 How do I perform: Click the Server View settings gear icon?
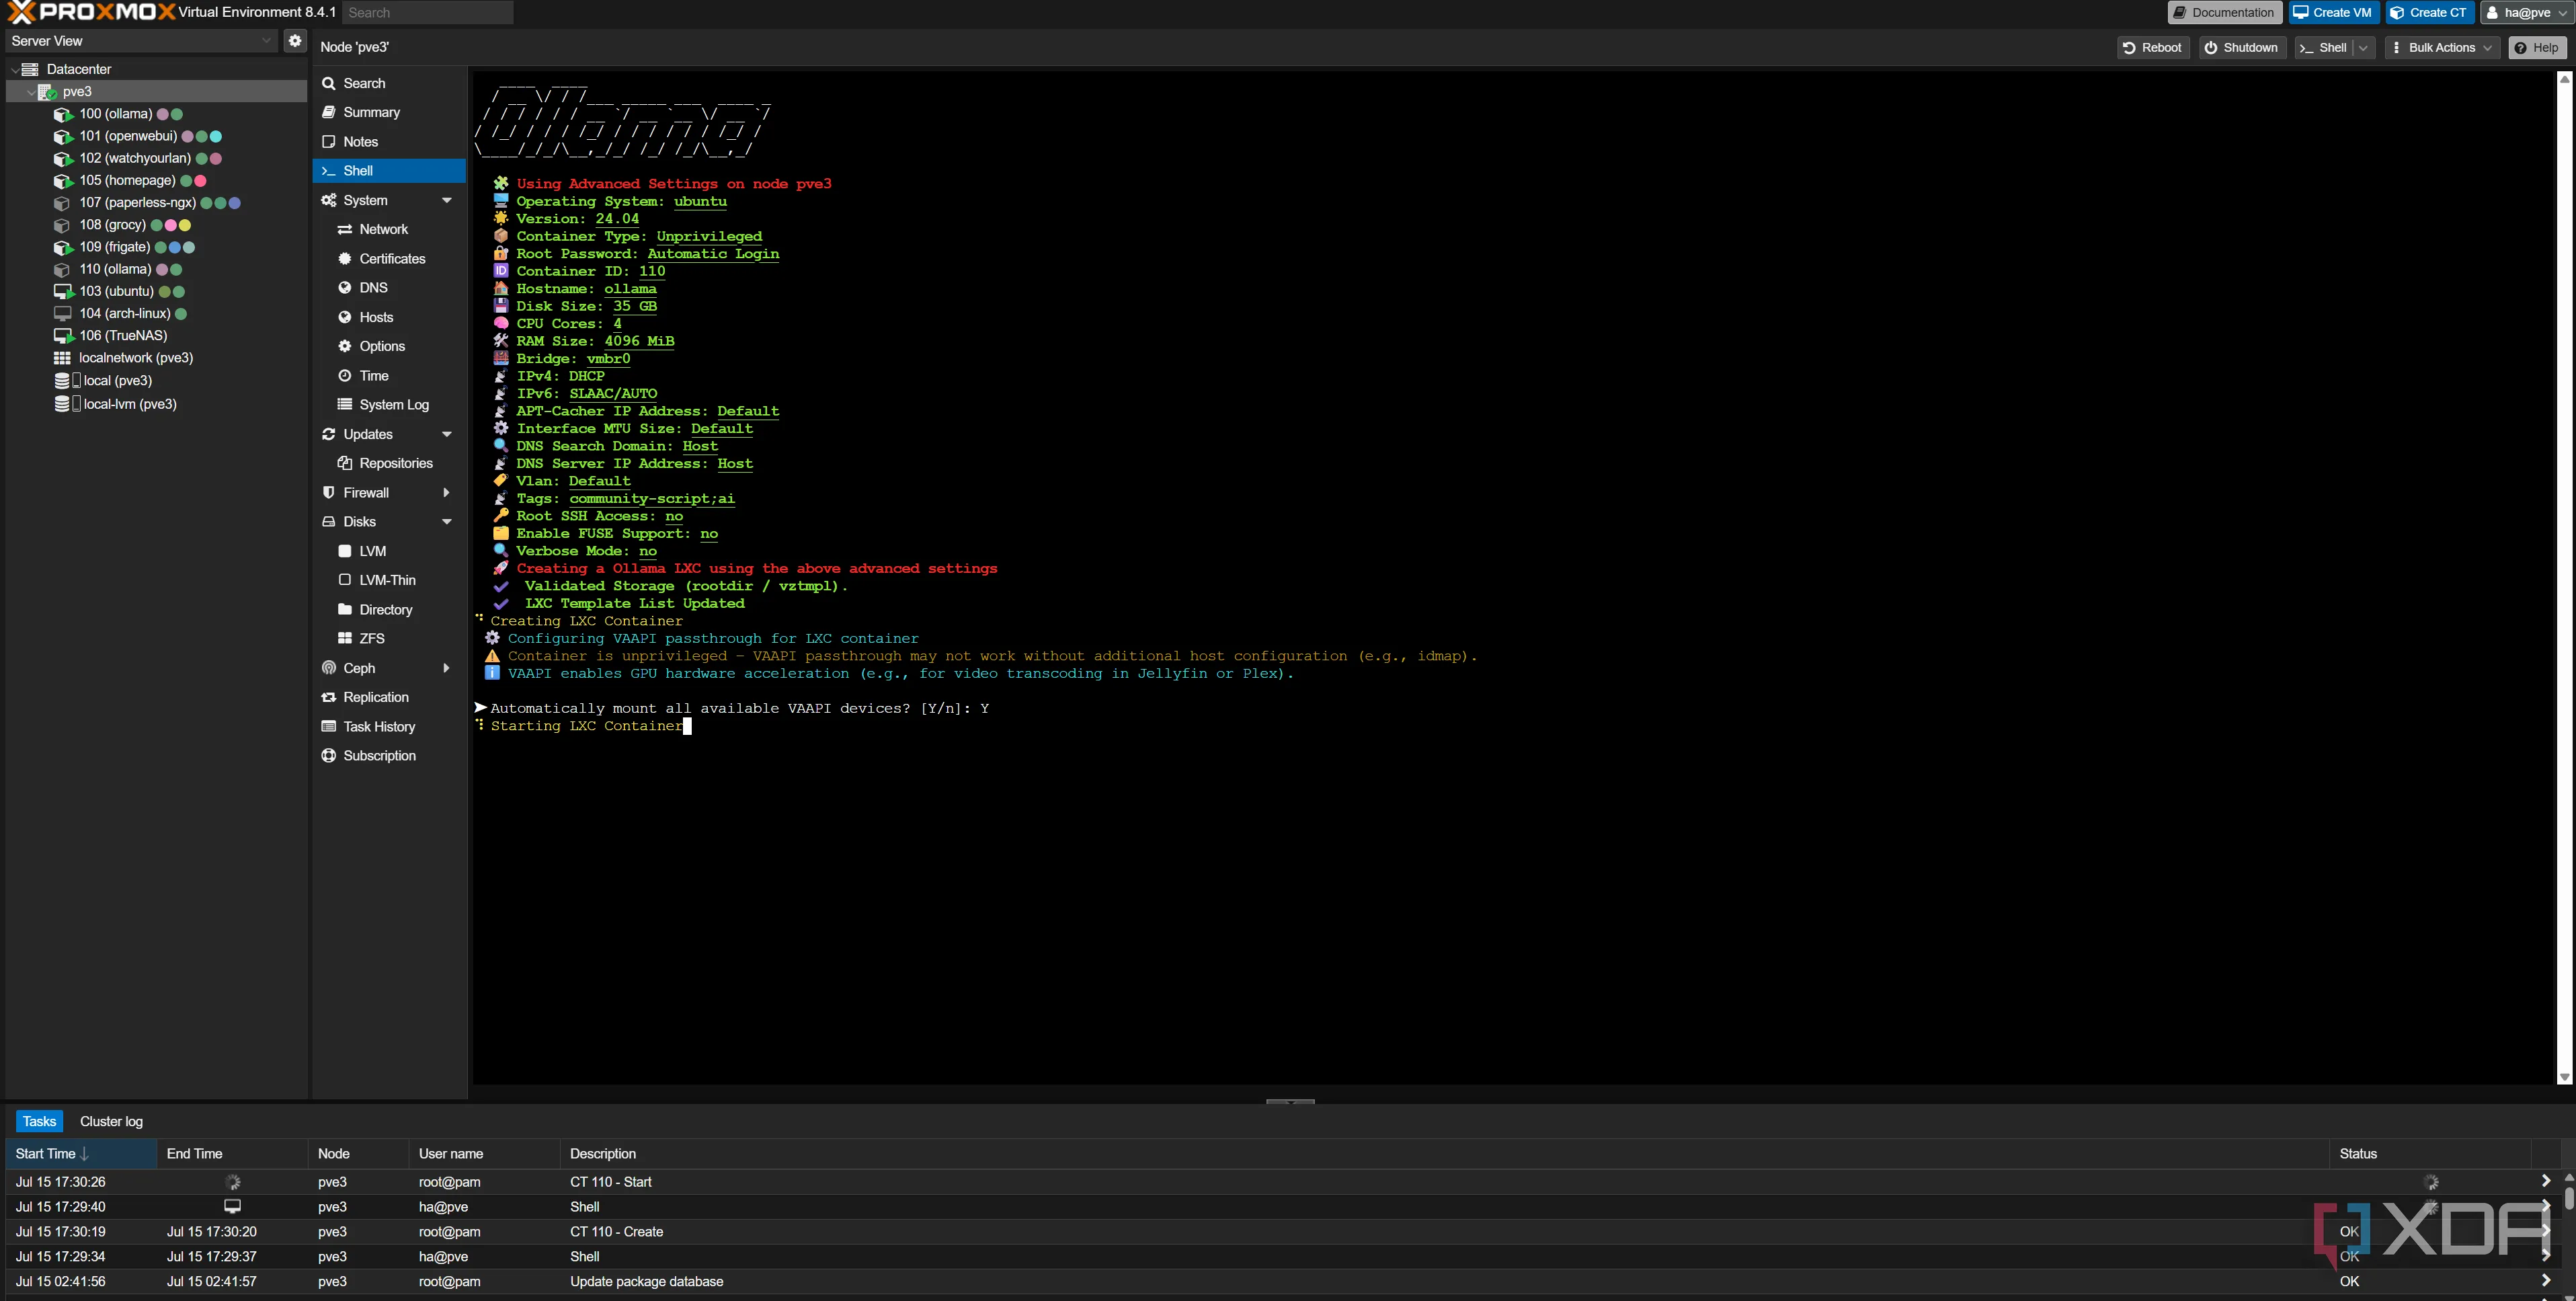(295, 41)
